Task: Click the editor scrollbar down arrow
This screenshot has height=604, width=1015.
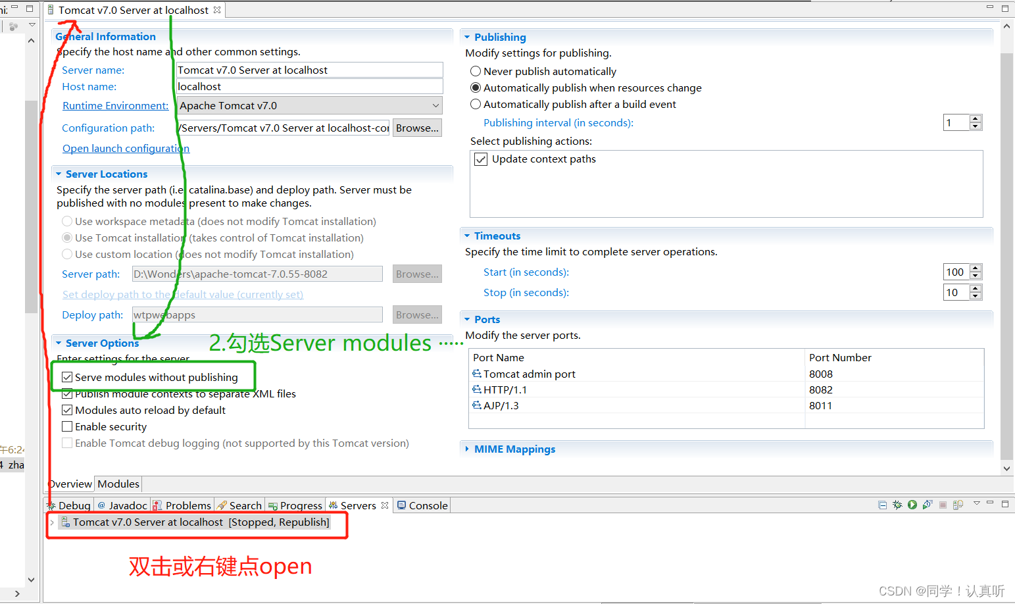Action: (1006, 468)
